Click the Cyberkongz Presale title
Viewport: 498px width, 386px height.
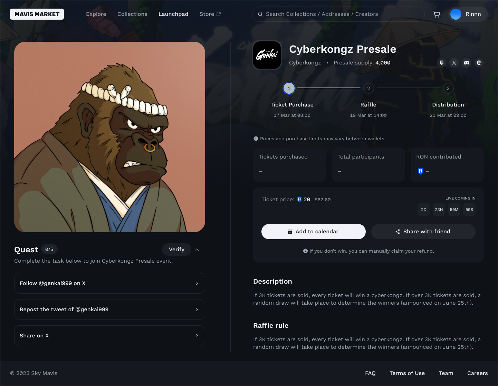pos(343,49)
